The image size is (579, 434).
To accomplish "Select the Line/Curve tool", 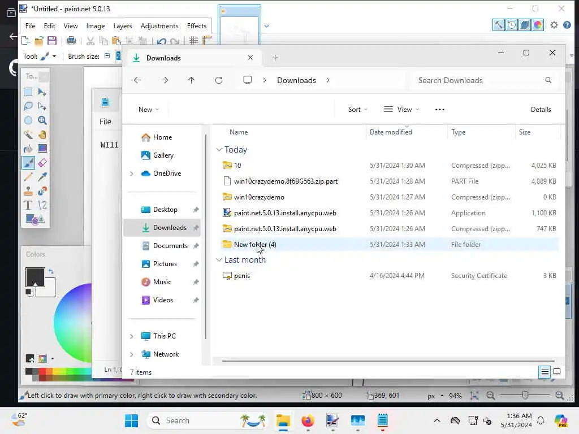I will coord(42,205).
